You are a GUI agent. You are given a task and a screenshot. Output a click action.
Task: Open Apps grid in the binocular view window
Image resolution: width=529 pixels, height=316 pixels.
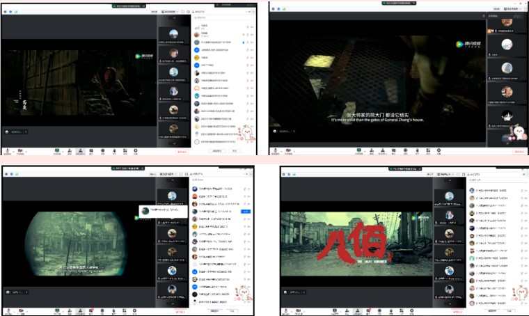[x=124, y=310]
